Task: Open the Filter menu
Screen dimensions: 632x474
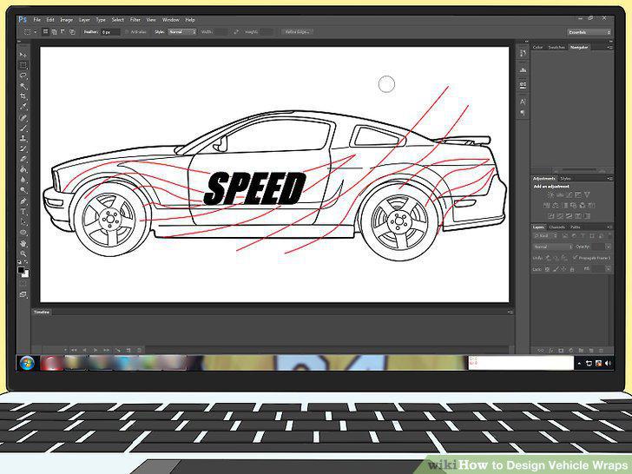Action: (x=135, y=19)
